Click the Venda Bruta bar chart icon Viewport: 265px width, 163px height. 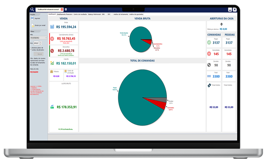click(52, 27)
